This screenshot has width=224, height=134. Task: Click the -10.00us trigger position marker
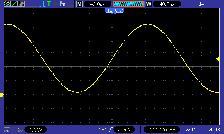(x=114, y=10)
